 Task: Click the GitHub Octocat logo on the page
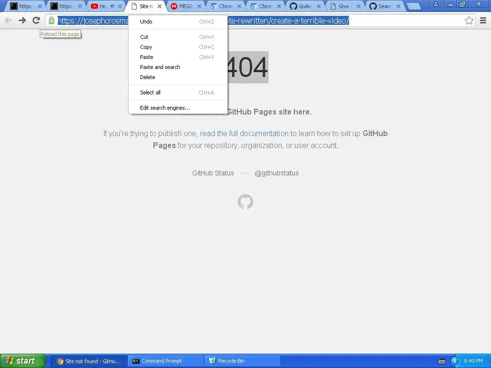click(245, 202)
